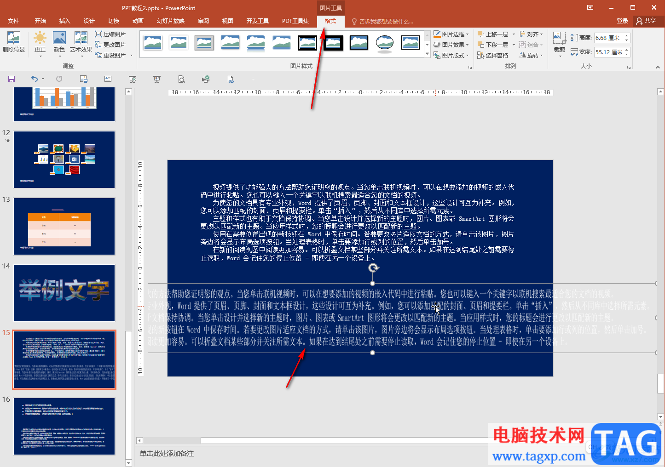Click the Crop (裁剪) tool icon

(559, 39)
